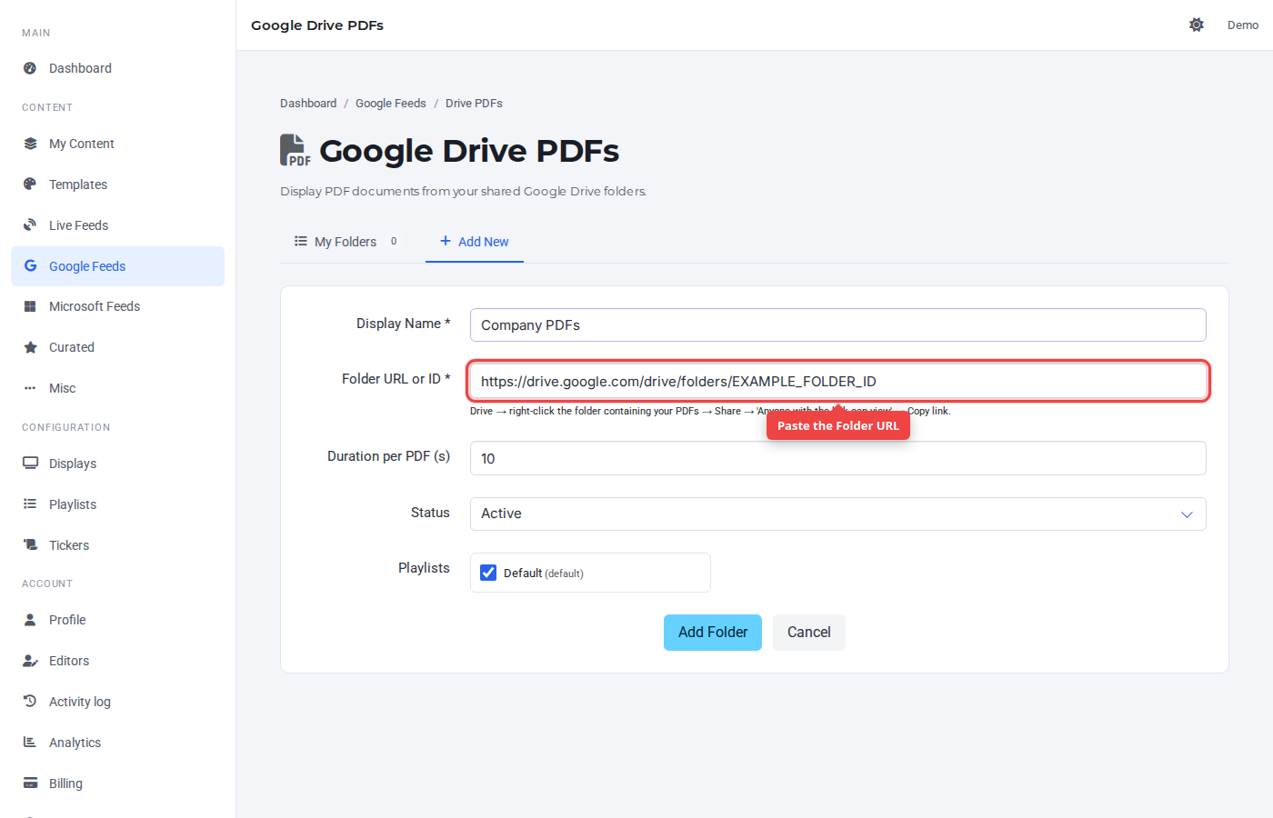Screen dimensions: 1273x818
Task: Click the Displays monitor icon
Action: click(x=30, y=464)
